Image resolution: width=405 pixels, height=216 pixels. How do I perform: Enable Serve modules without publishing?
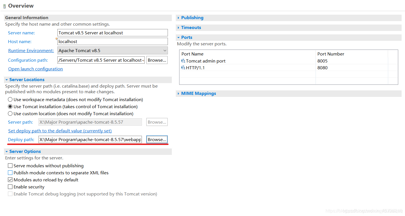tap(10, 166)
